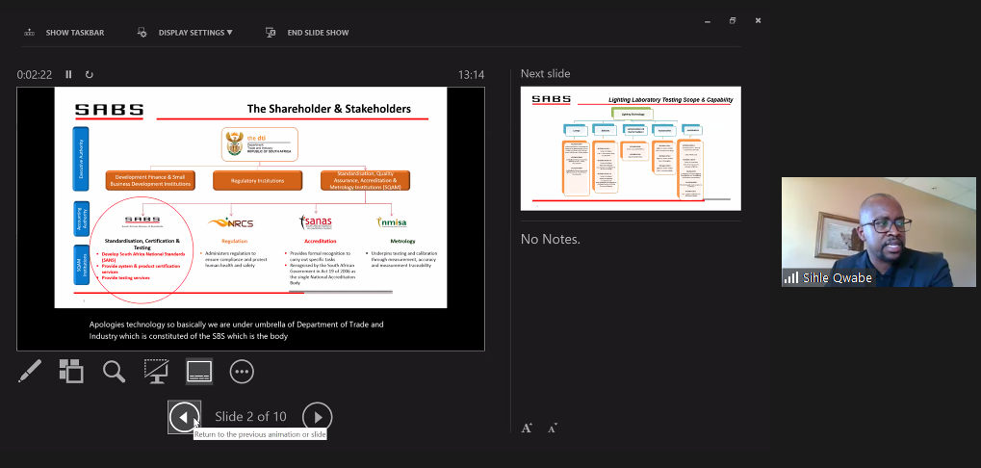
Task: Click the End Slide Show icon
Action: 271,33
